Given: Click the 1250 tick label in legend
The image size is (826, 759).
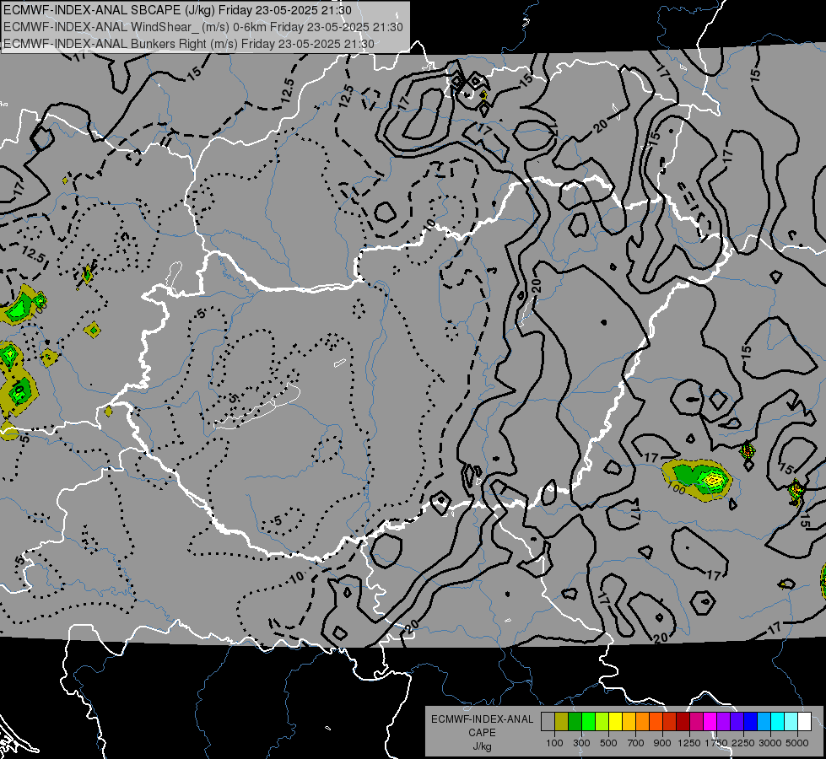Looking at the screenshot, I should [x=689, y=743].
